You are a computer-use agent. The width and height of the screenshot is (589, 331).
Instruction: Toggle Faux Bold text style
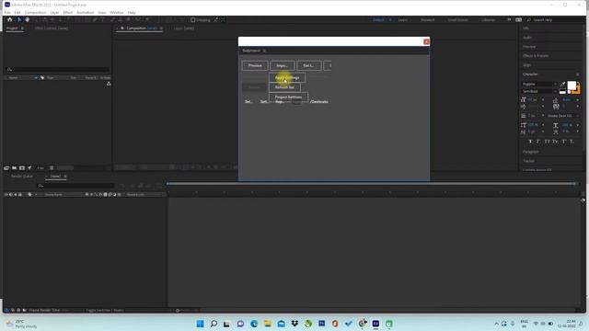[530, 142]
